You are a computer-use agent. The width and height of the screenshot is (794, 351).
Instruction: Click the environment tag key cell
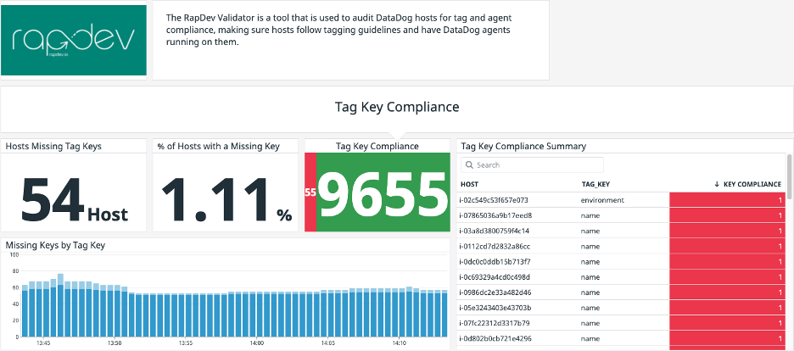pos(602,200)
